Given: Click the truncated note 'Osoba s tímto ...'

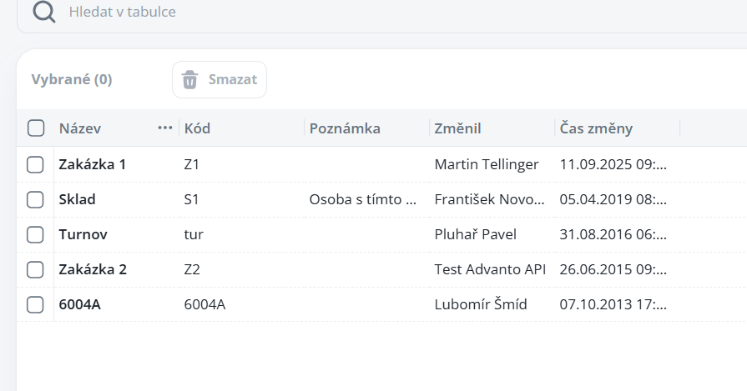Looking at the screenshot, I should [x=362, y=200].
